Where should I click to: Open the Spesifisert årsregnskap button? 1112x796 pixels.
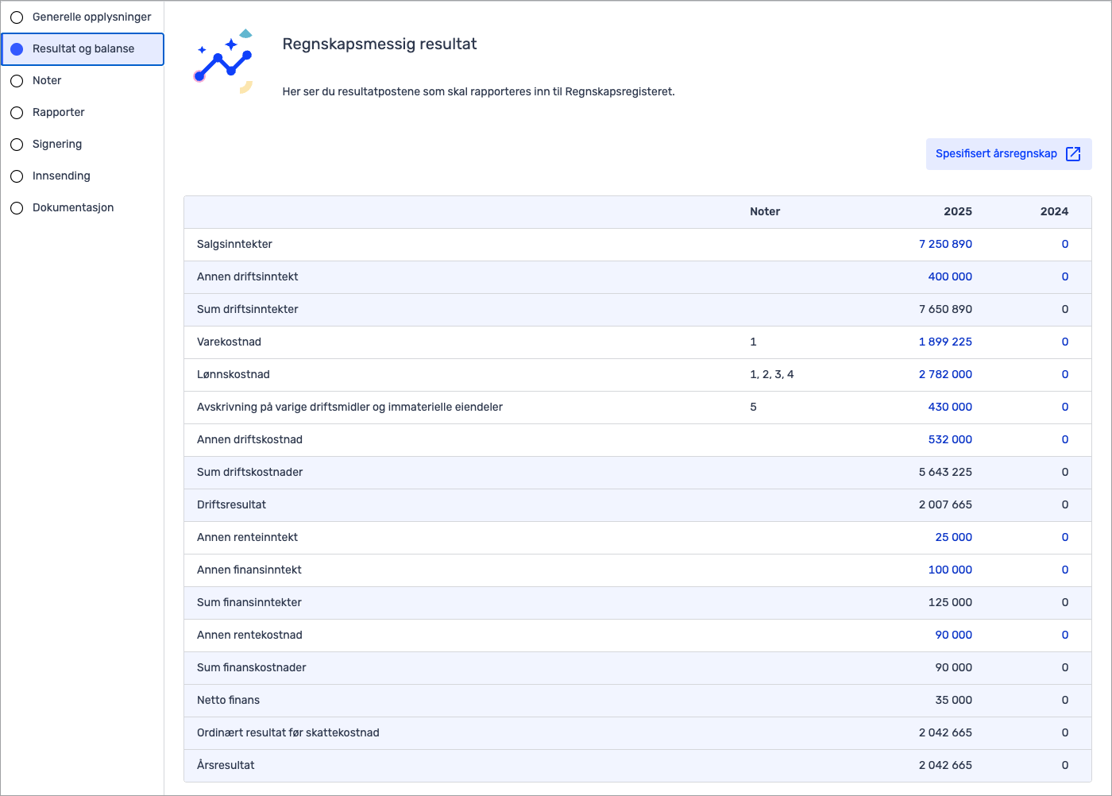pos(996,154)
